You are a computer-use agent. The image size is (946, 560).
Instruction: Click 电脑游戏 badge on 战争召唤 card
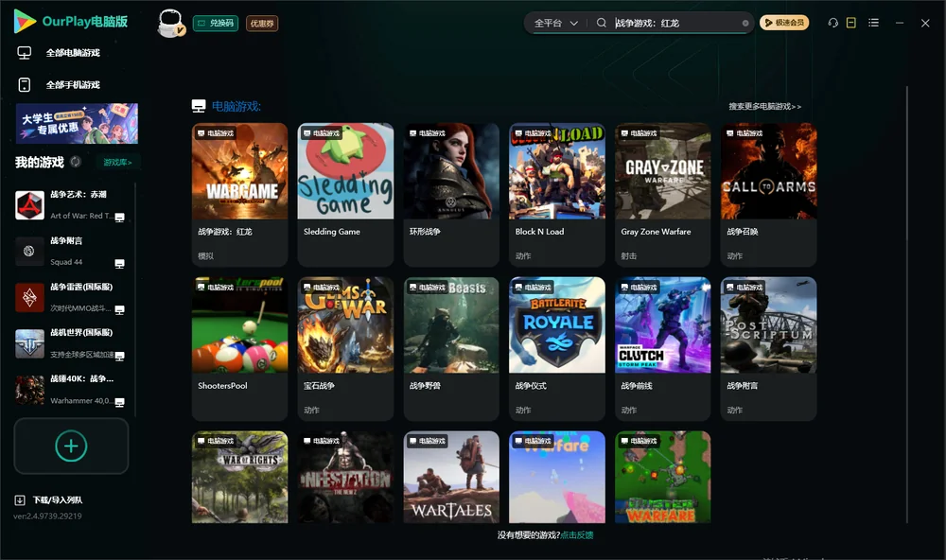click(744, 132)
